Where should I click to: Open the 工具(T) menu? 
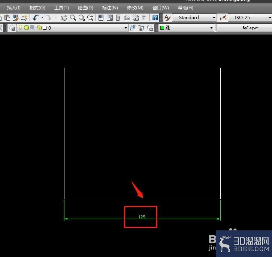(61, 8)
